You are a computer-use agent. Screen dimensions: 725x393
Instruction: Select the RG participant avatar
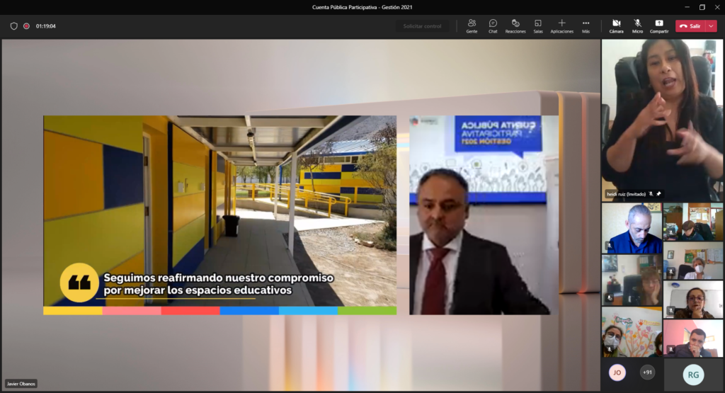tap(693, 375)
